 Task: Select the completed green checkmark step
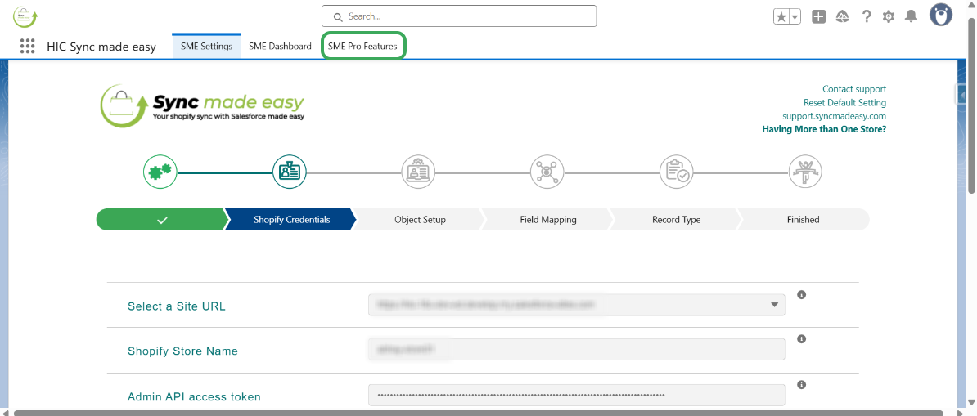(162, 220)
